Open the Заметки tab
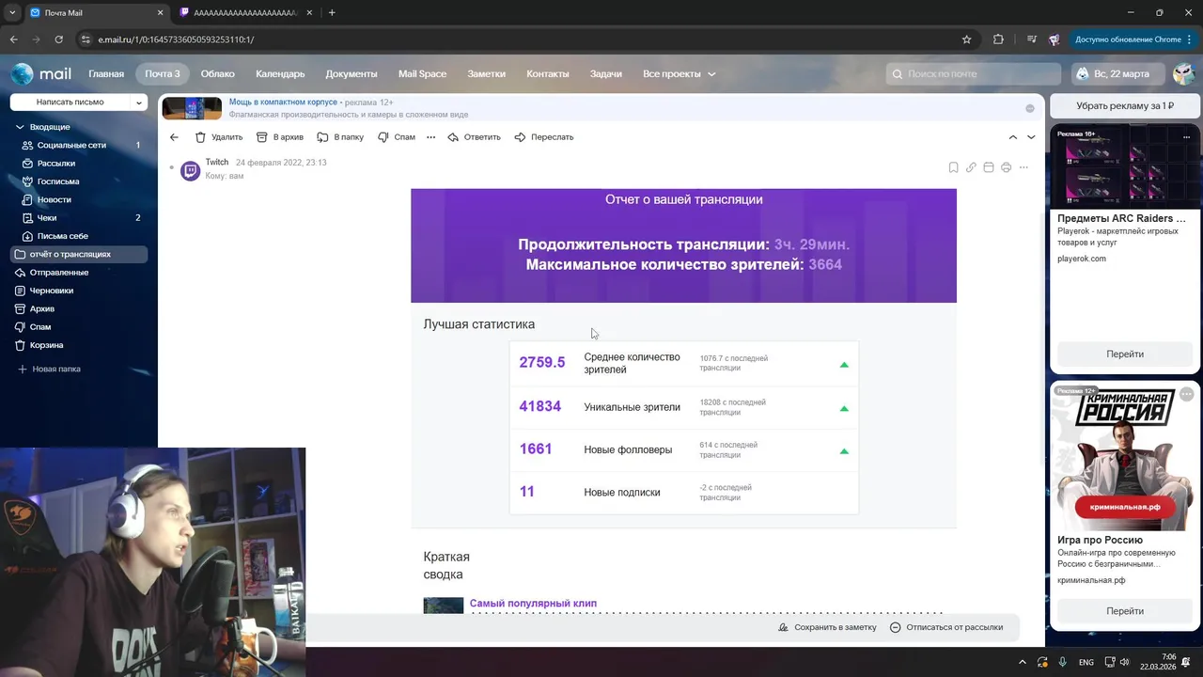 coord(486,73)
